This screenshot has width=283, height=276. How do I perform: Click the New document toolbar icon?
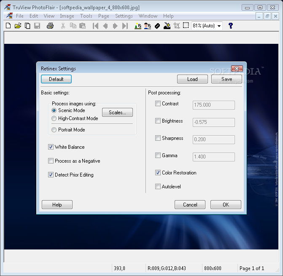[8, 26]
